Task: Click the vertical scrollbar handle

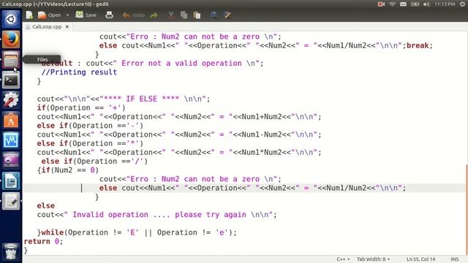Action: pyautogui.click(x=467, y=209)
